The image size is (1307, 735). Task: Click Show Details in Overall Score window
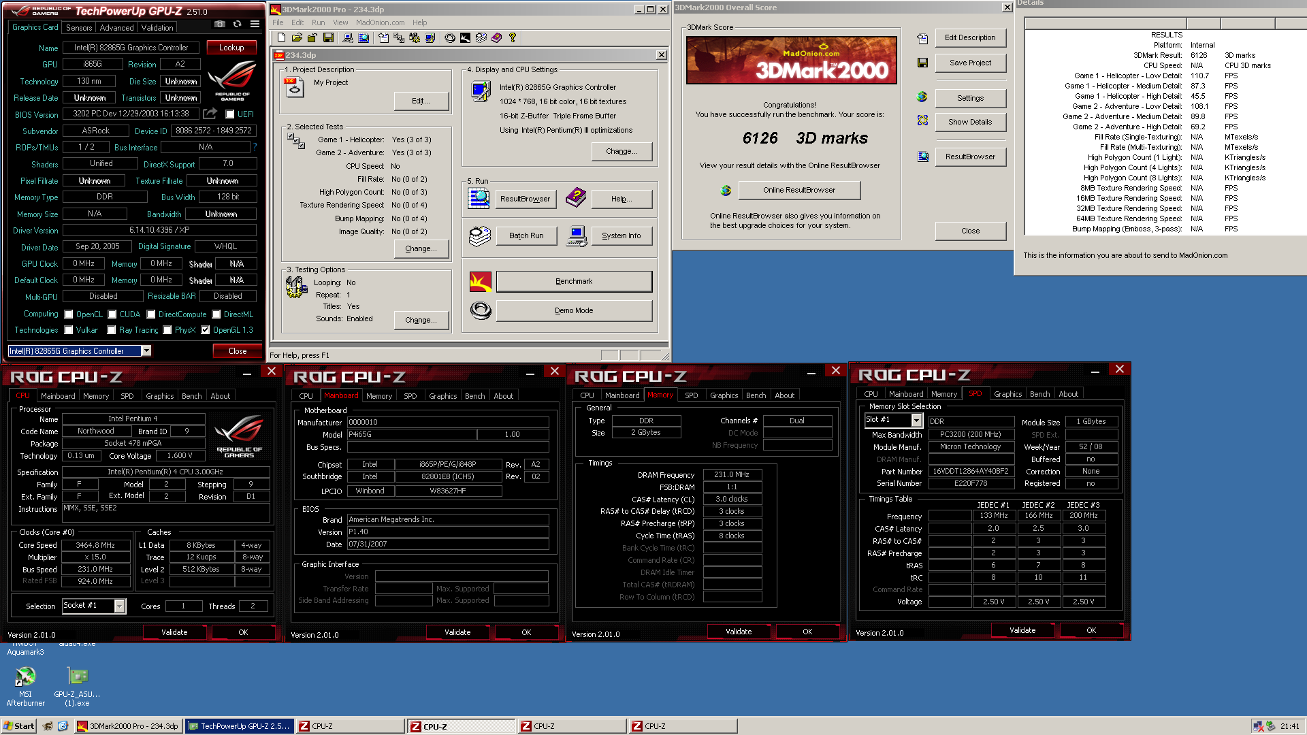[x=970, y=122]
